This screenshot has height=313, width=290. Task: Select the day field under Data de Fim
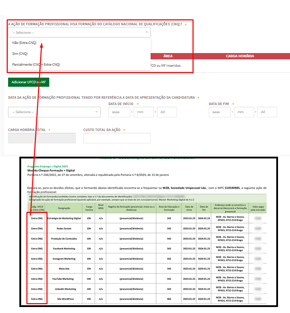coord(267,112)
